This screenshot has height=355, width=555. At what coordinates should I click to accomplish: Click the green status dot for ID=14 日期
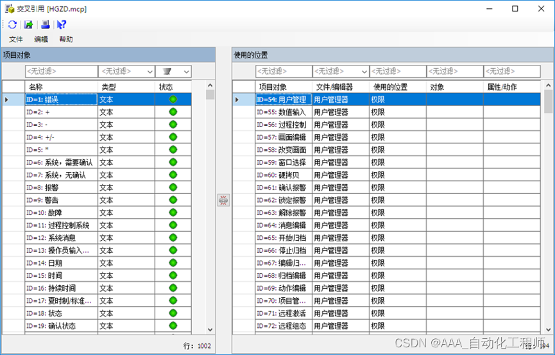[173, 263]
